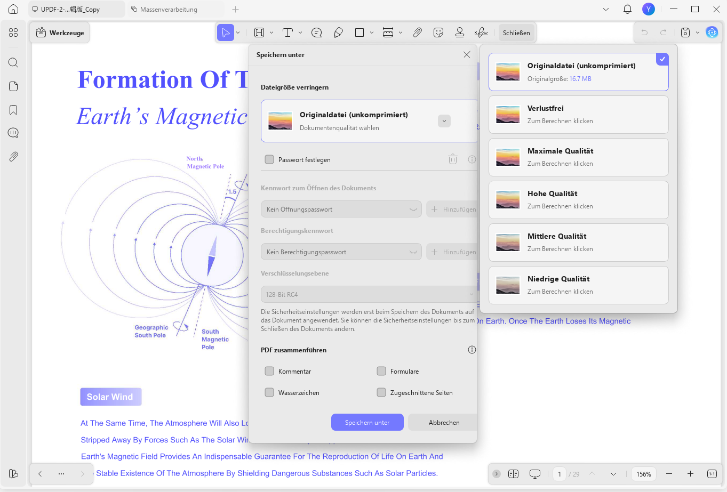The height and width of the screenshot is (492, 727).
Task: Click the page number input field
Action: click(559, 474)
